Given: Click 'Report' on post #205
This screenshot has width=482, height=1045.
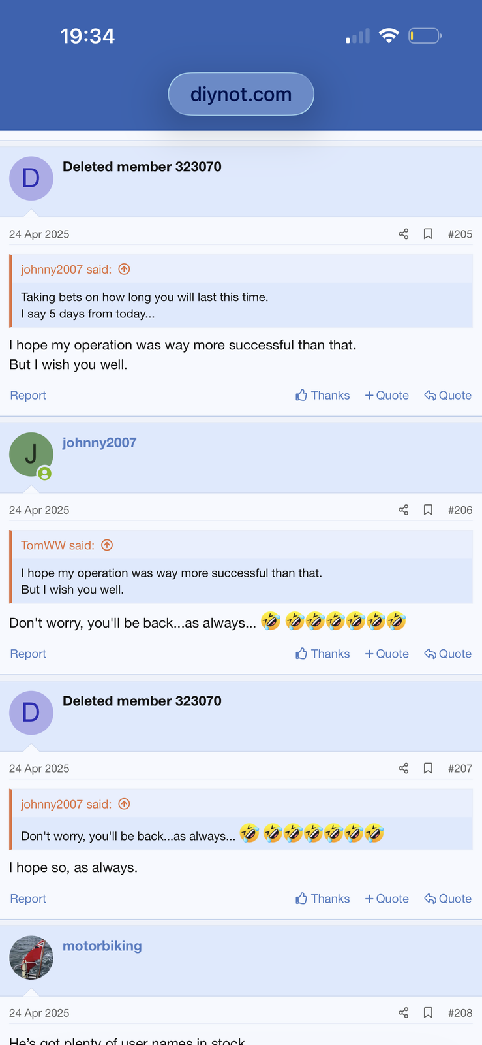Looking at the screenshot, I should pyautogui.click(x=27, y=395).
